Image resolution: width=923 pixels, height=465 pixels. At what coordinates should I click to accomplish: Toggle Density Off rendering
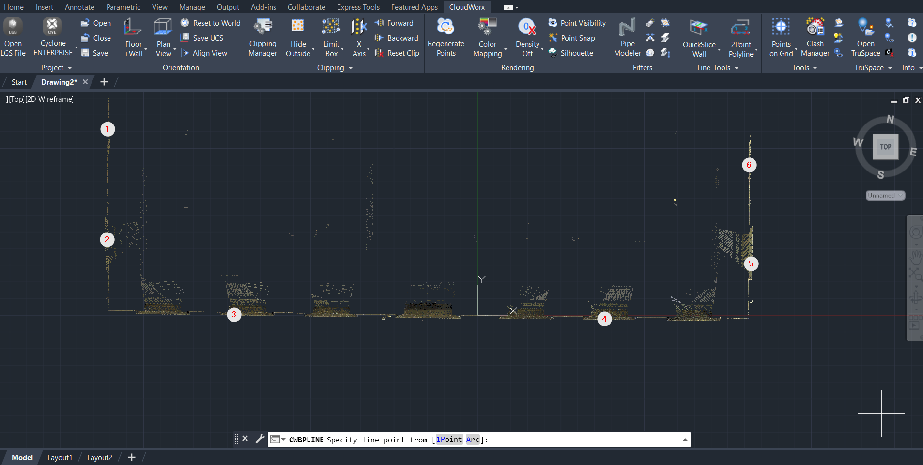tap(527, 28)
